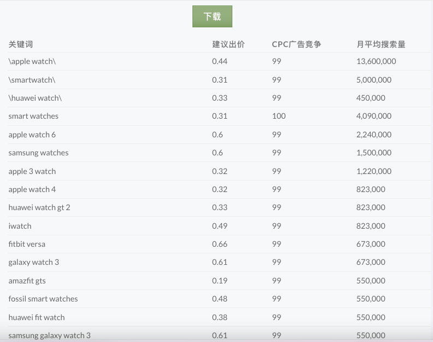Click search volume 5,000,000
The image size is (433, 342).
(374, 80)
